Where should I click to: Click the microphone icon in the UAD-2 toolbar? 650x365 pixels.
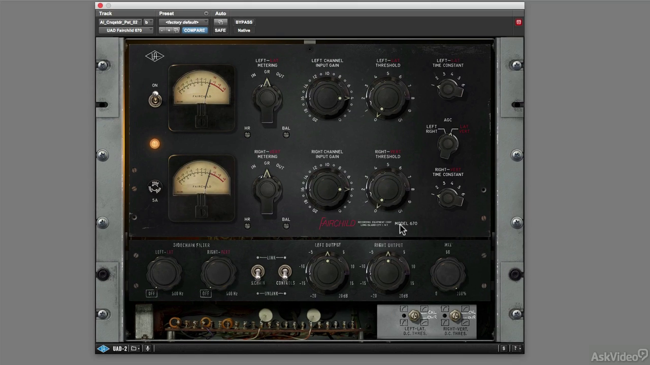[x=148, y=348]
